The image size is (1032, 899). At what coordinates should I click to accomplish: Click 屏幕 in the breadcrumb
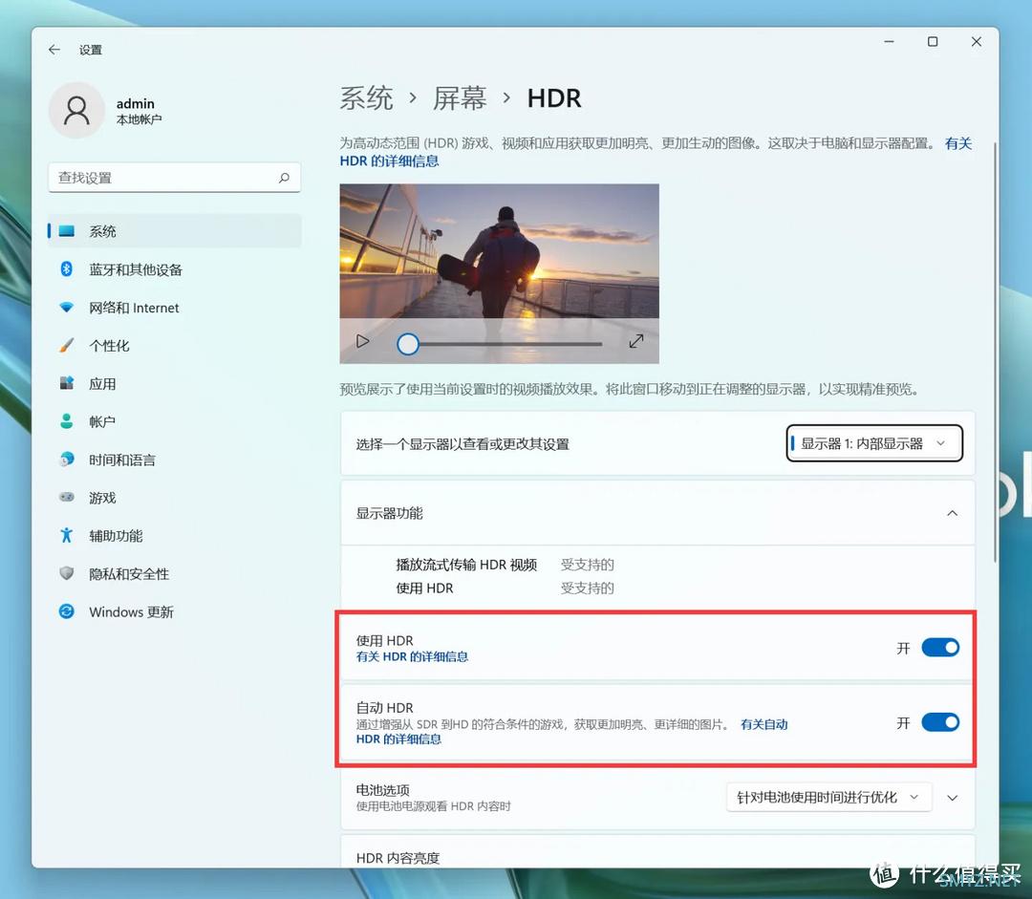point(460,98)
